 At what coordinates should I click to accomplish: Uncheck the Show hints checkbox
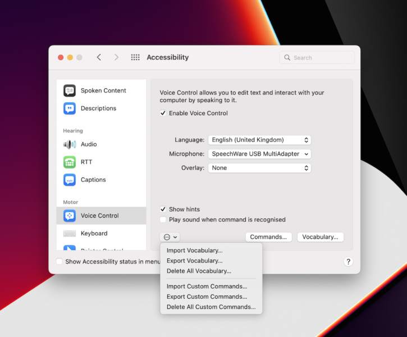[163, 210]
